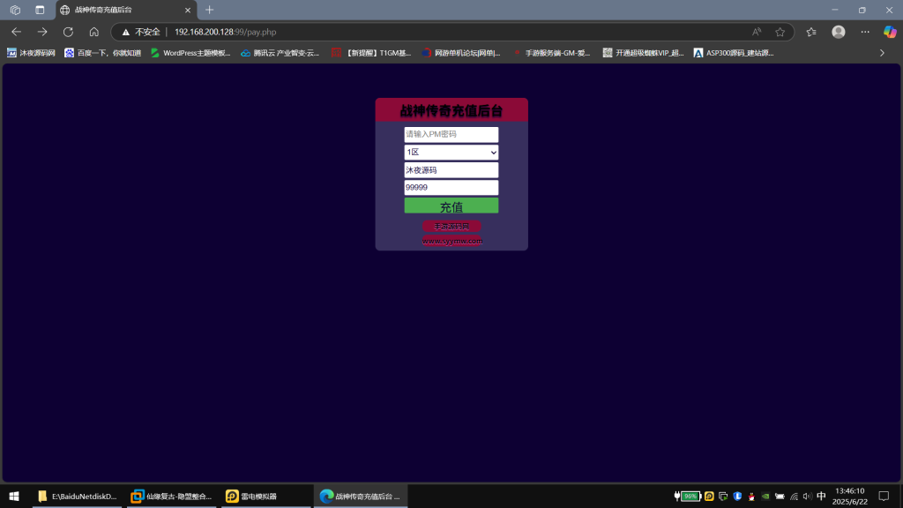Open browser settings and more menu
The image size is (903, 508).
864,32
